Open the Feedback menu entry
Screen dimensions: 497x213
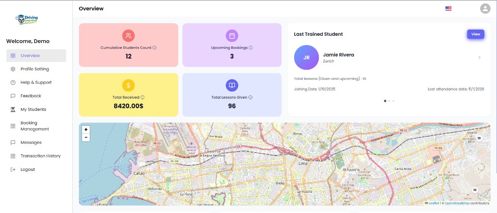pos(36,96)
